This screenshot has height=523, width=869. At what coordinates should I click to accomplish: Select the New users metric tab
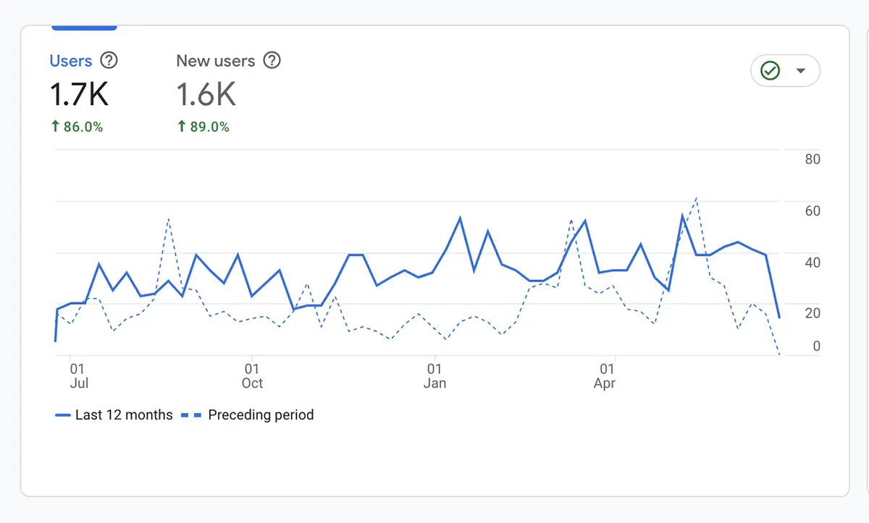[215, 61]
